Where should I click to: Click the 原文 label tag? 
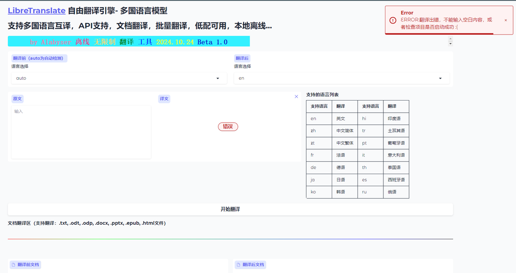[x=17, y=99]
